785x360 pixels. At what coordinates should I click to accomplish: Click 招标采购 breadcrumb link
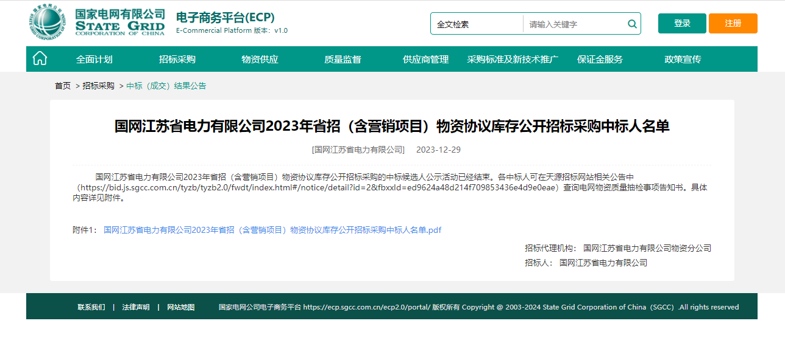coord(98,86)
